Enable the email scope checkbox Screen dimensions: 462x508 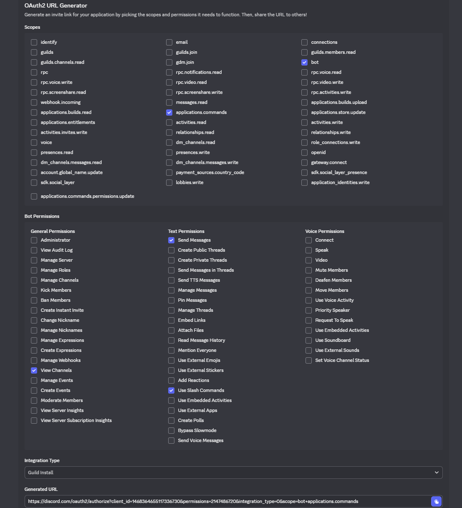[169, 42]
